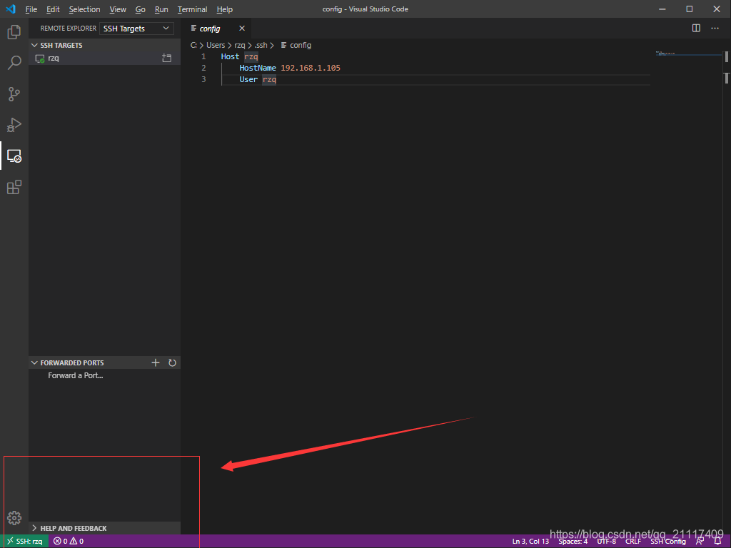Click the rzq remote host icon
The image size is (731, 548).
click(40, 59)
